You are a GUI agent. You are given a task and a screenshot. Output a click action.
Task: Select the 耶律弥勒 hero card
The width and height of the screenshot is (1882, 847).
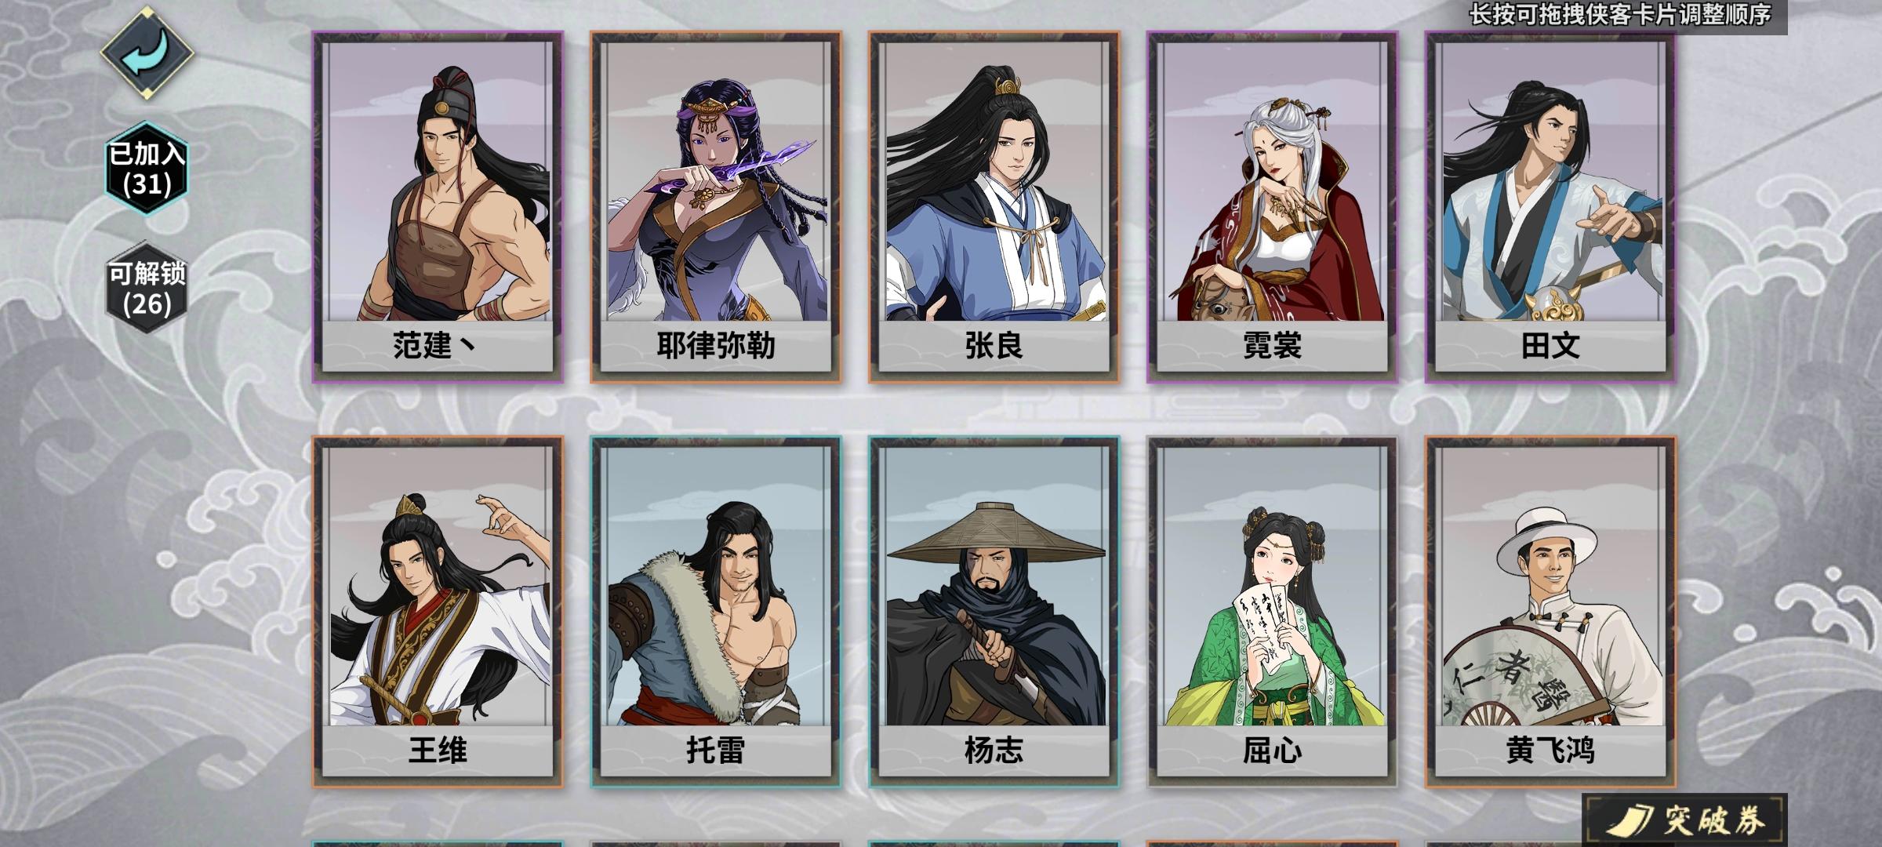716,207
